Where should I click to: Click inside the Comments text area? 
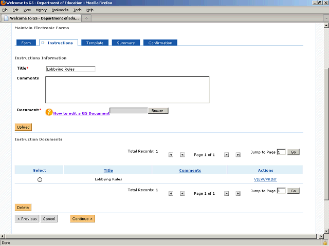pyautogui.click(x=127, y=90)
